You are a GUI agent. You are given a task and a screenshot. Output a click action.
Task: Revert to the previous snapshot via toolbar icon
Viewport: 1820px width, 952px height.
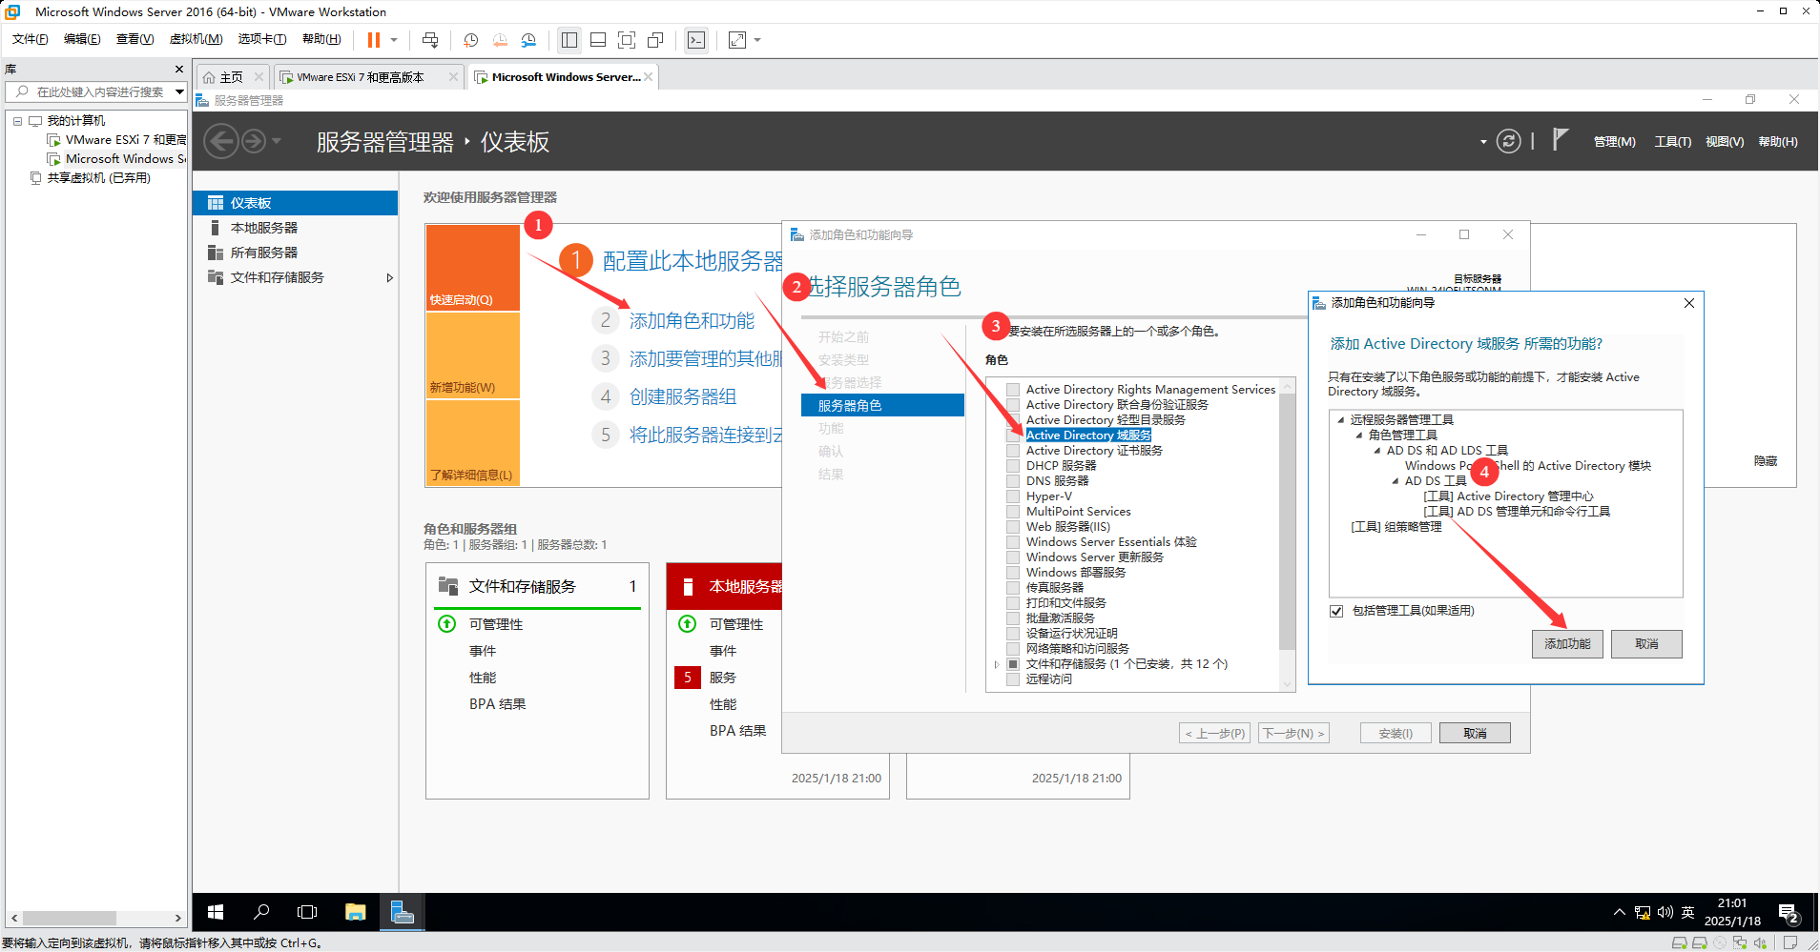point(500,40)
